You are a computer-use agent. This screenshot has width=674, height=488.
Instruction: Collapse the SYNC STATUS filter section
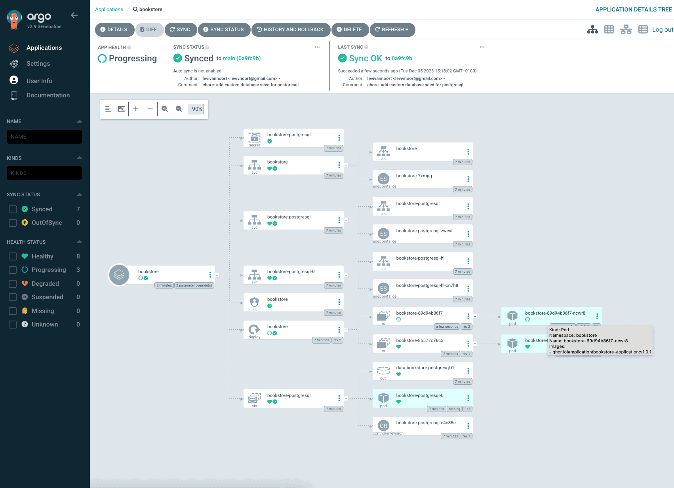(79, 194)
